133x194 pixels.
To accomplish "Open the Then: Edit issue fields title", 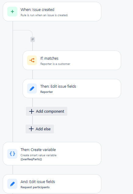I will (58, 86).
